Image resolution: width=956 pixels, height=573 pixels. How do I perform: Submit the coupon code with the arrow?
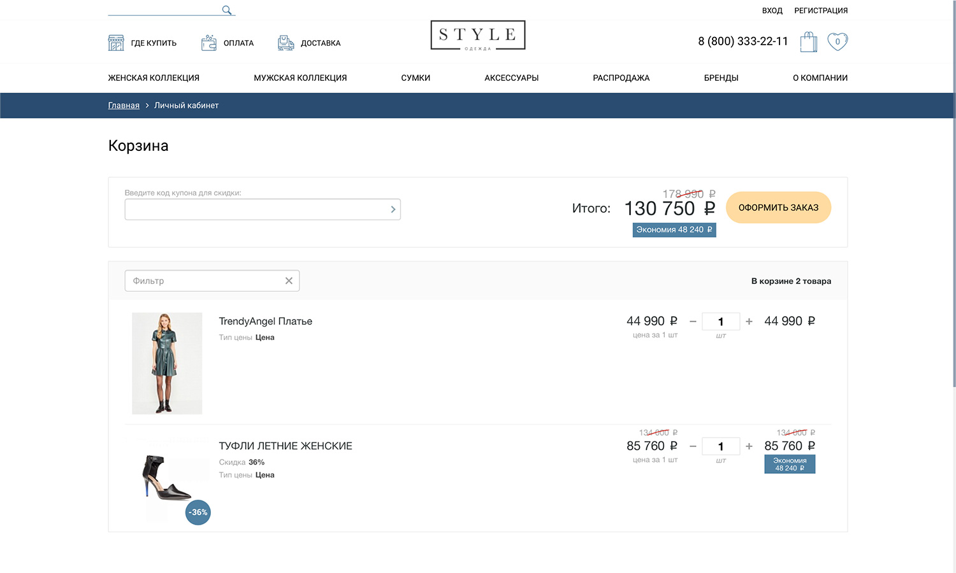pyautogui.click(x=393, y=209)
